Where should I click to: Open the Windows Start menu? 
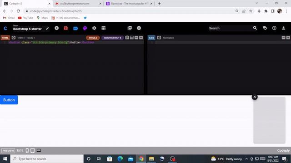tap(5, 159)
